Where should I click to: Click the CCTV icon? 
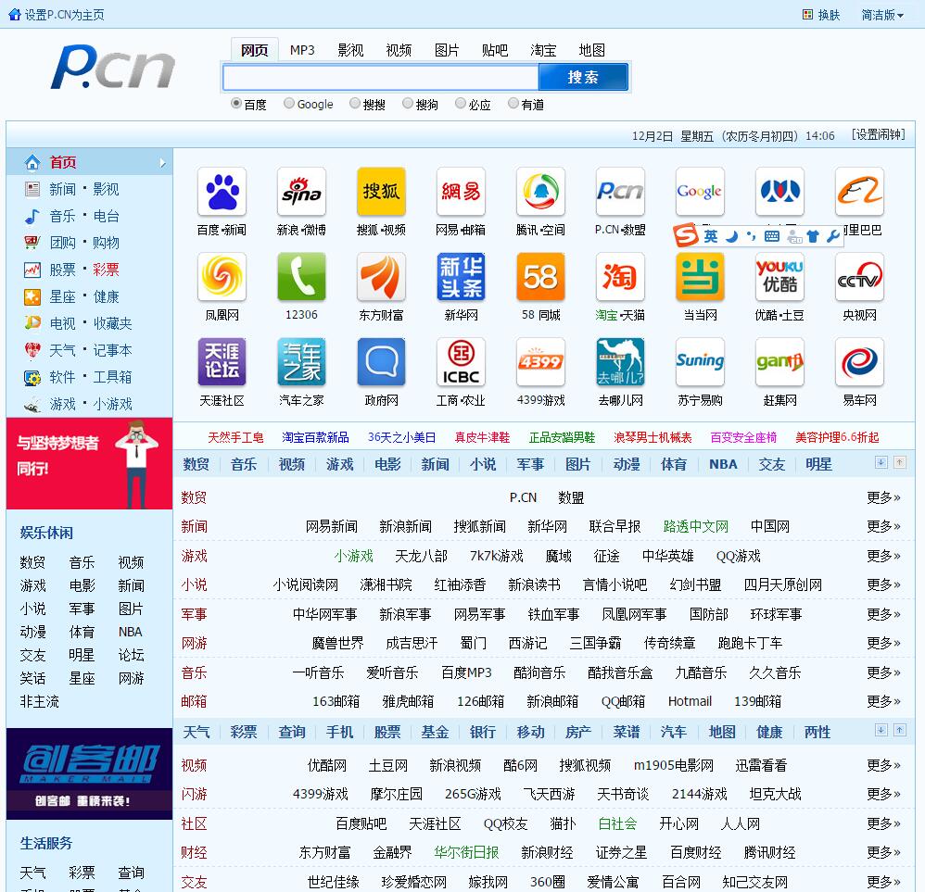[859, 277]
